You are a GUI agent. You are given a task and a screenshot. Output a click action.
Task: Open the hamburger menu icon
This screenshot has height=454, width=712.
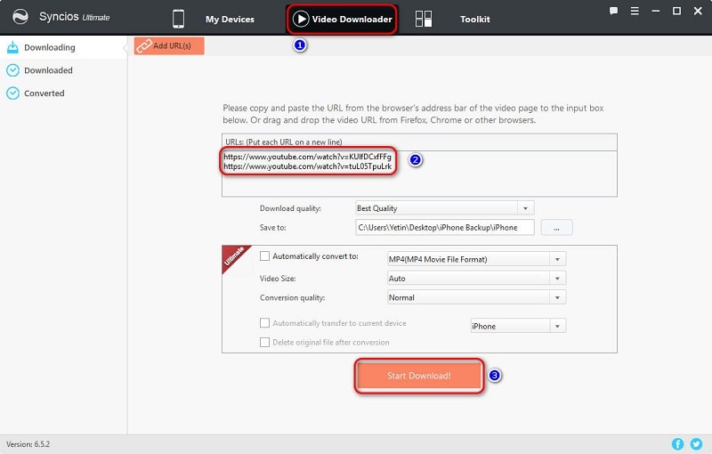point(635,11)
